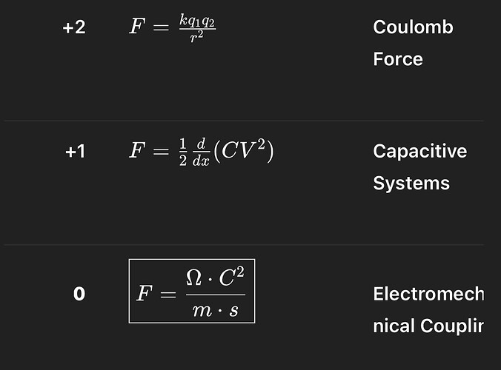The image size is (501, 370).
Task: Click the r² denominator in Coulomb formula
Action: tap(197, 36)
